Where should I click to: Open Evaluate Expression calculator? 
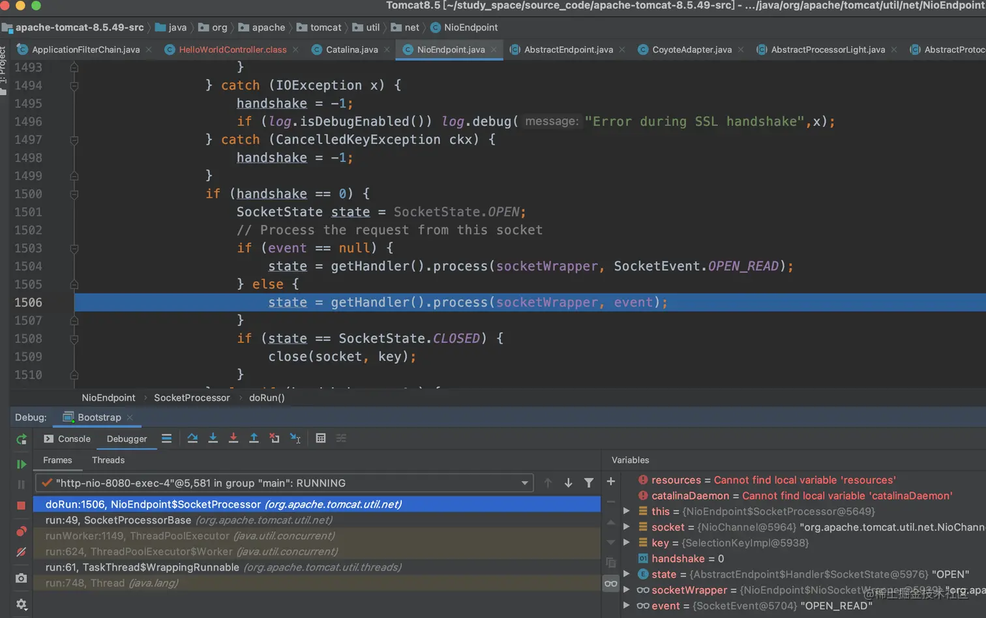pyautogui.click(x=321, y=439)
